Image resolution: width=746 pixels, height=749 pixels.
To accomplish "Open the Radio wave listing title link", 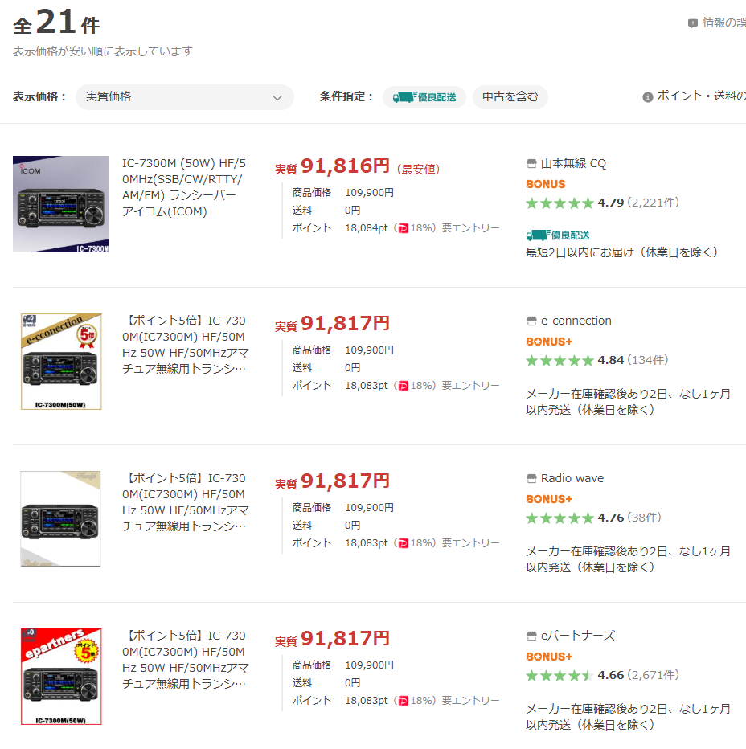I will 186,502.
